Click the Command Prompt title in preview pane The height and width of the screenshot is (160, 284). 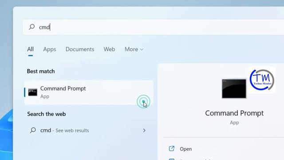234,113
